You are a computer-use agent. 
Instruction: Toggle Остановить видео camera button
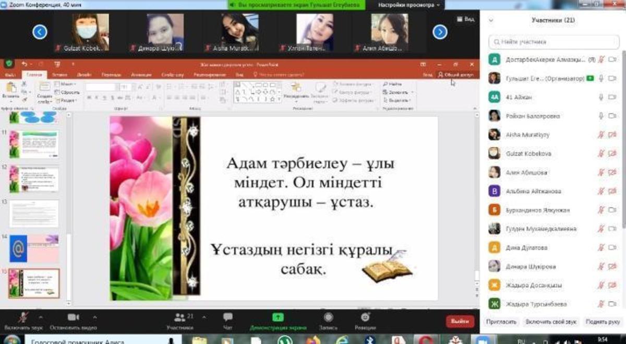pos(74,318)
